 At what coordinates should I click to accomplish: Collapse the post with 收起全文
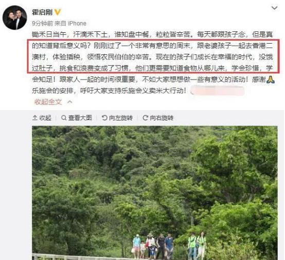coord(48,102)
